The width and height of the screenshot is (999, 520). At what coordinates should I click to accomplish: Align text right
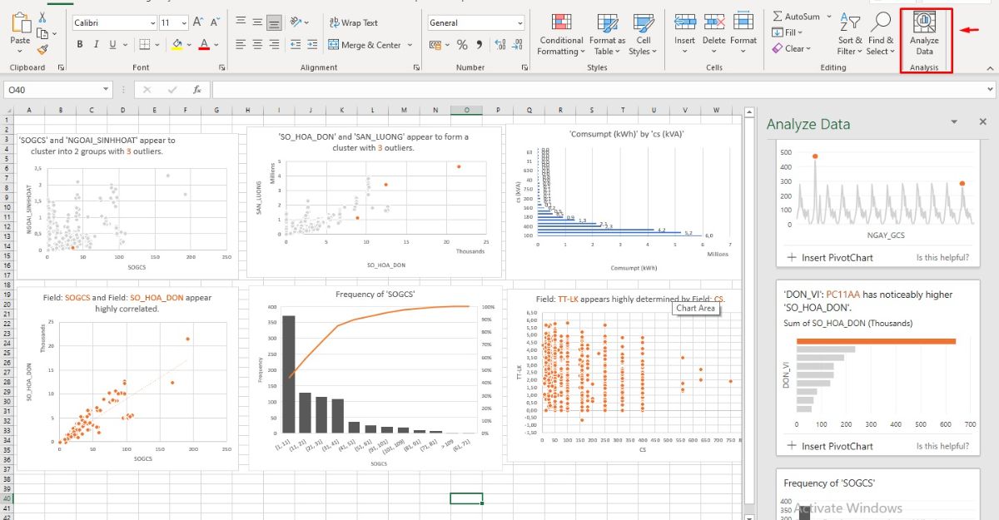coord(274,45)
